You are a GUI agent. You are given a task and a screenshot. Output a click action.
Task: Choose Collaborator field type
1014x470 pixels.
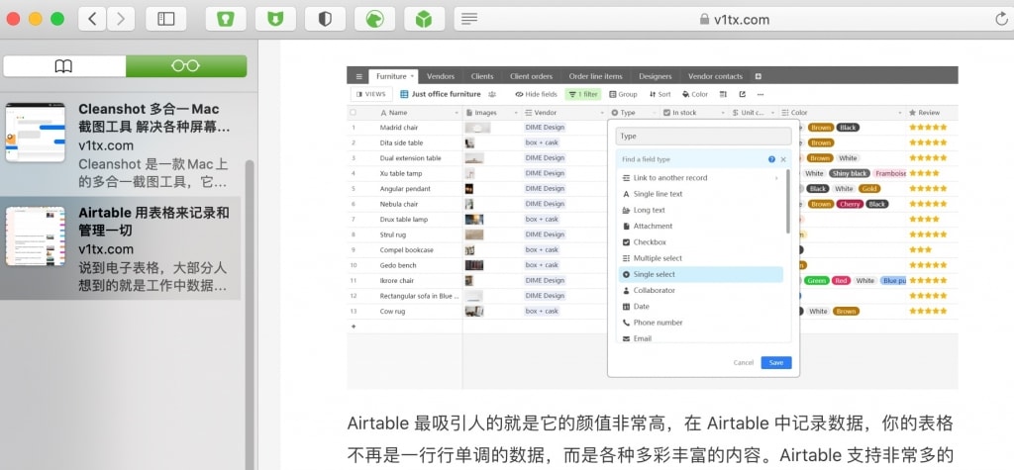pos(700,290)
